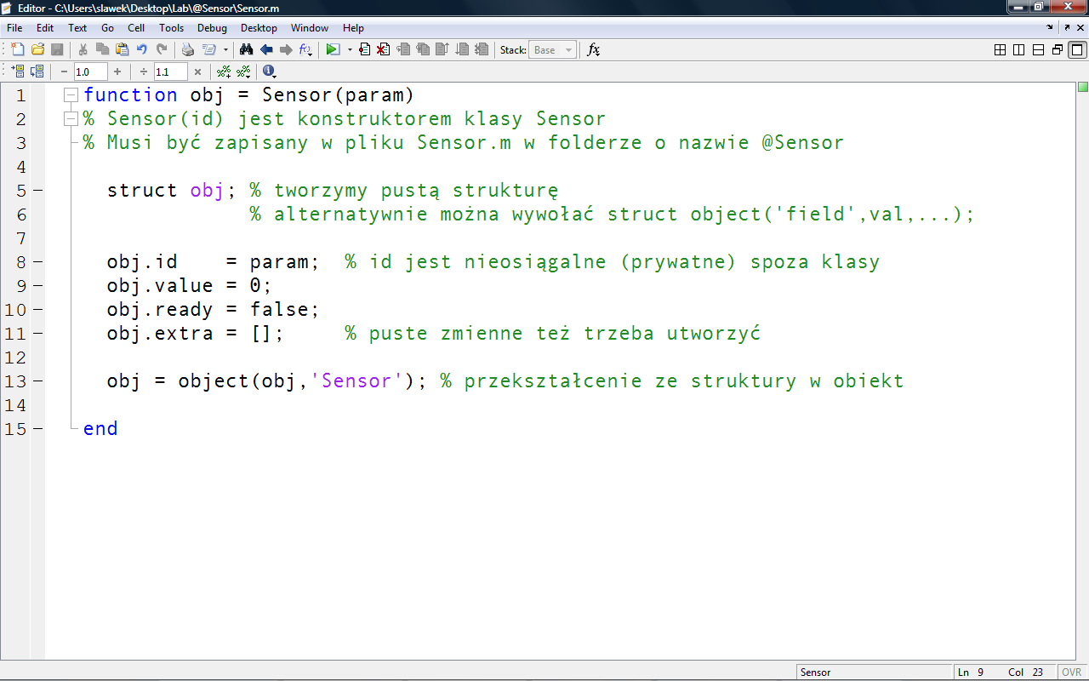The width and height of the screenshot is (1089, 681).
Task: Open the fx function browser button
Action: tap(594, 50)
